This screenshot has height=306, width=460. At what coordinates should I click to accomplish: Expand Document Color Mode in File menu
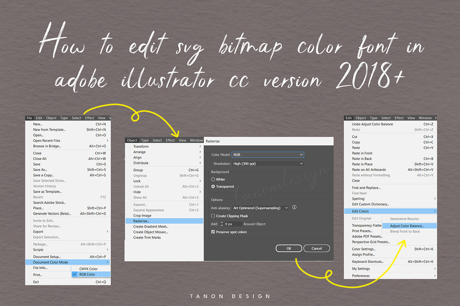[68, 262]
